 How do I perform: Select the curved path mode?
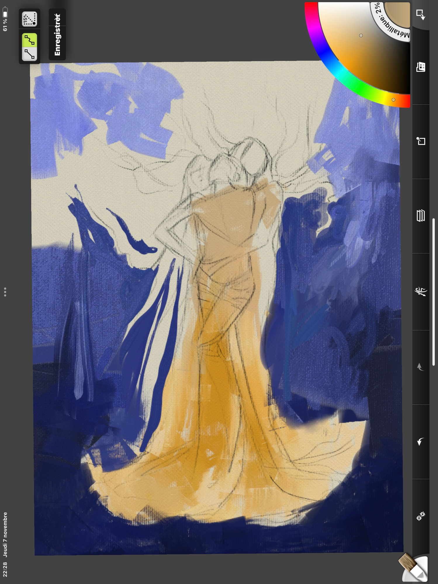(30, 40)
